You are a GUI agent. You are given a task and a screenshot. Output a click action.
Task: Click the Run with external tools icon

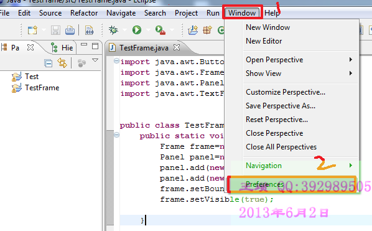tap(160, 30)
